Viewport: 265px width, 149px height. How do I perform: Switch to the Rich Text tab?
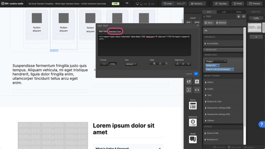point(103,31)
